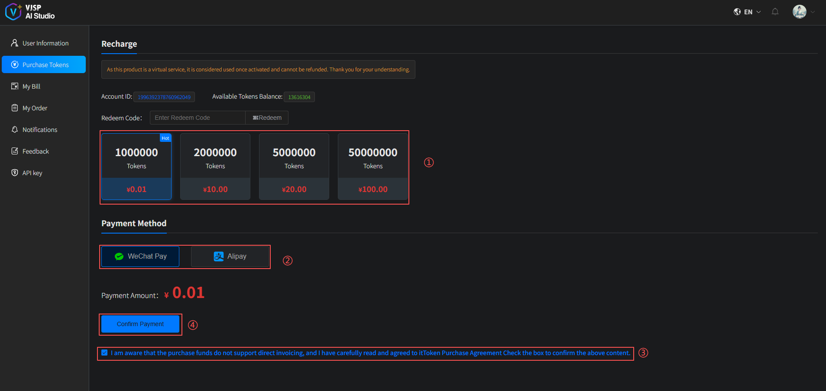Click the user avatar picture
The height and width of the screenshot is (391, 826).
[x=799, y=12]
